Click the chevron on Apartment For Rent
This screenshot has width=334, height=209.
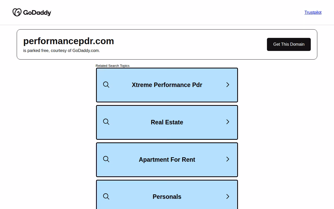(228, 159)
